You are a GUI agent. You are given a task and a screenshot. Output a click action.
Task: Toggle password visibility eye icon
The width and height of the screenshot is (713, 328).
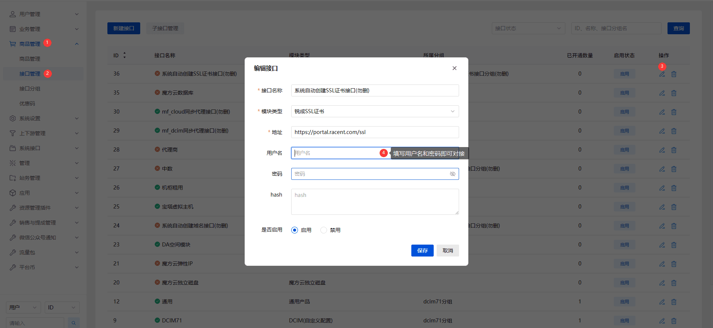point(453,174)
